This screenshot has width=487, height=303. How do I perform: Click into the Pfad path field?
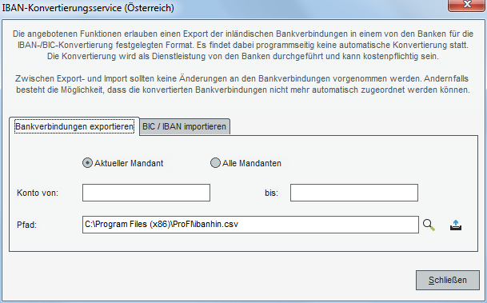click(x=250, y=225)
